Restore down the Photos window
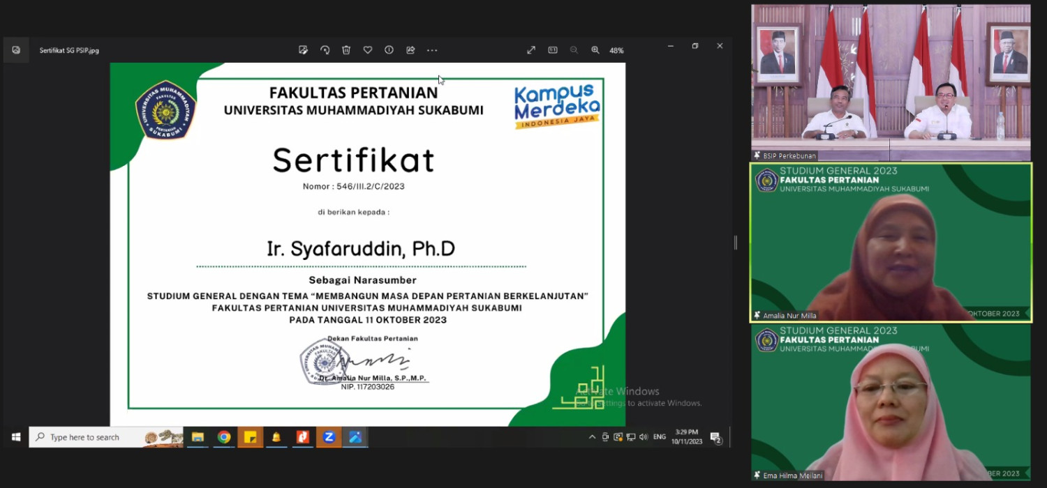This screenshot has width=1047, height=488. [x=695, y=46]
